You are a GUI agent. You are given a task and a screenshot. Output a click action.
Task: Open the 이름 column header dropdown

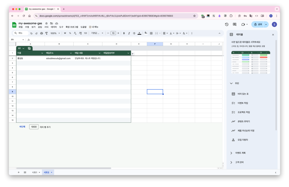(x=42, y=53)
